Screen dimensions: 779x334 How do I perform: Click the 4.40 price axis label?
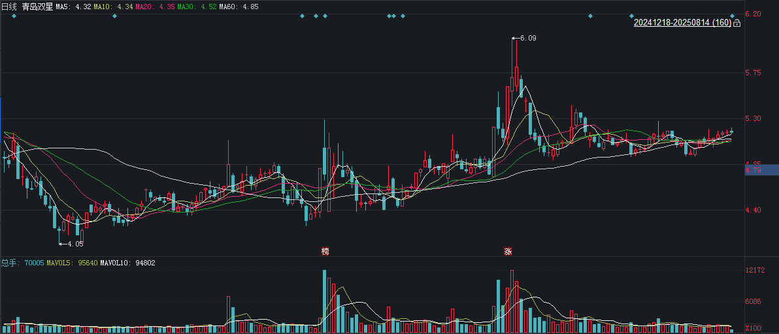pos(754,210)
